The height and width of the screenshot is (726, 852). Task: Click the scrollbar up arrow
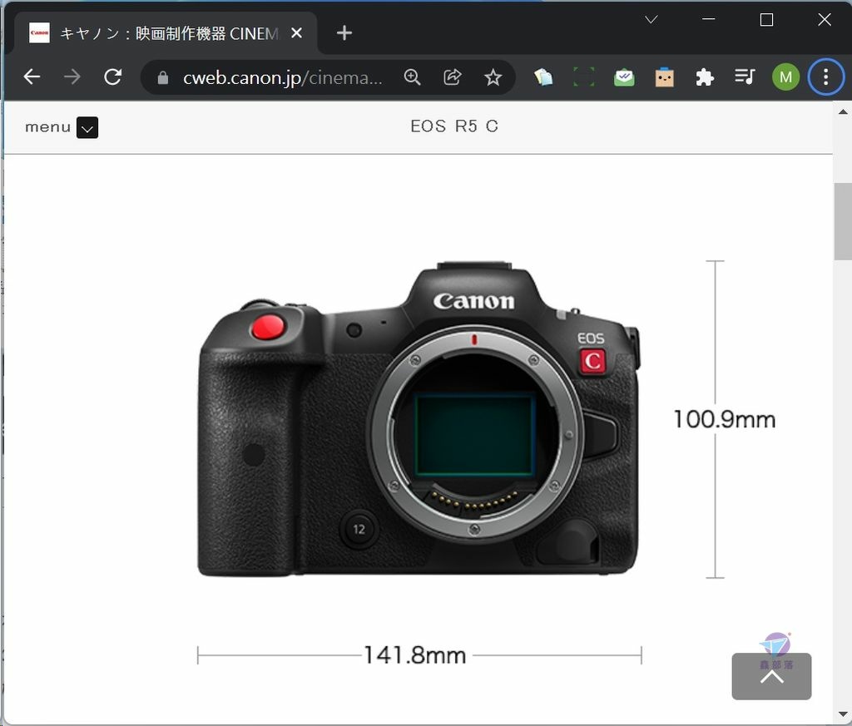click(x=842, y=112)
